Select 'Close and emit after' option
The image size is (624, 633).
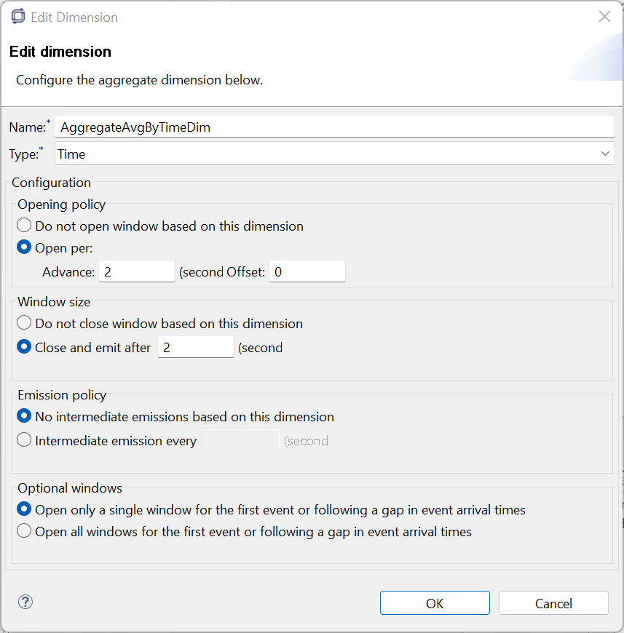point(25,348)
